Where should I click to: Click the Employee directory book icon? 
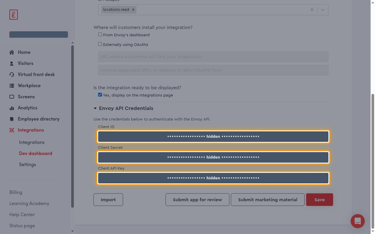[12, 119]
